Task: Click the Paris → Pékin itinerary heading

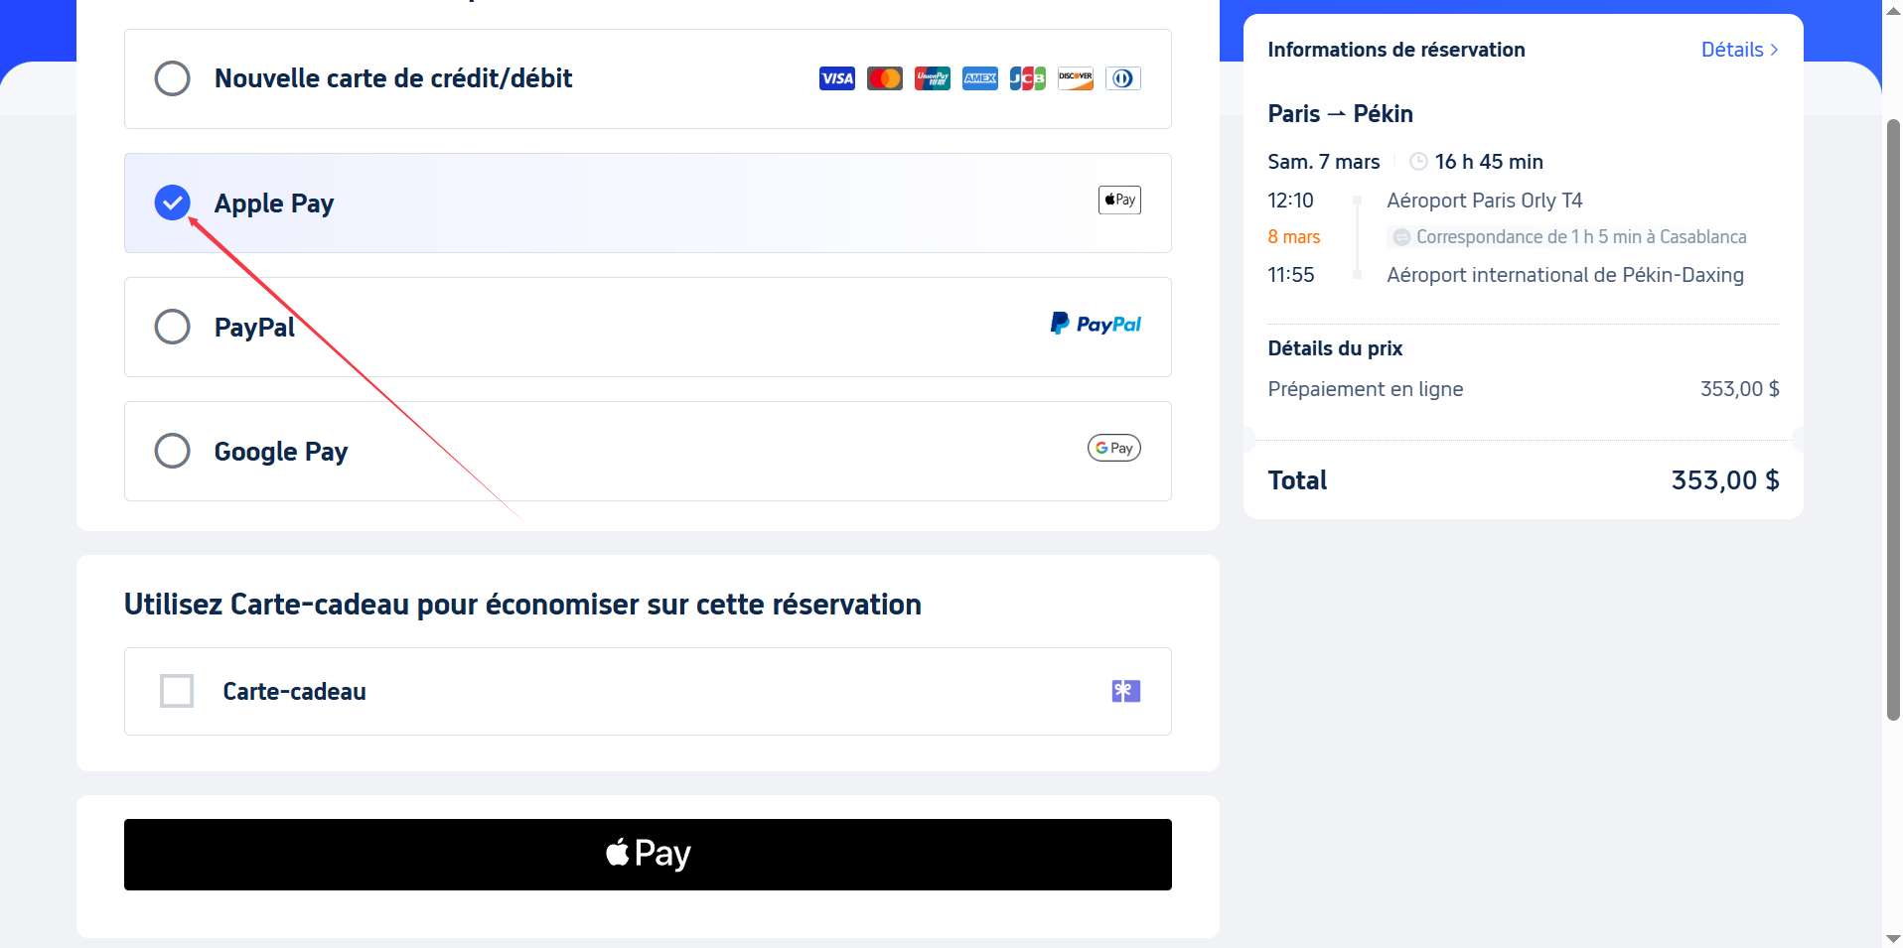Action: click(x=1340, y=113)
